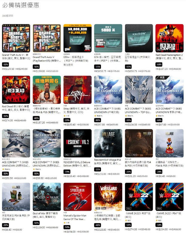Select the Red Dead Redemption 2 cover art

(170, 38)
